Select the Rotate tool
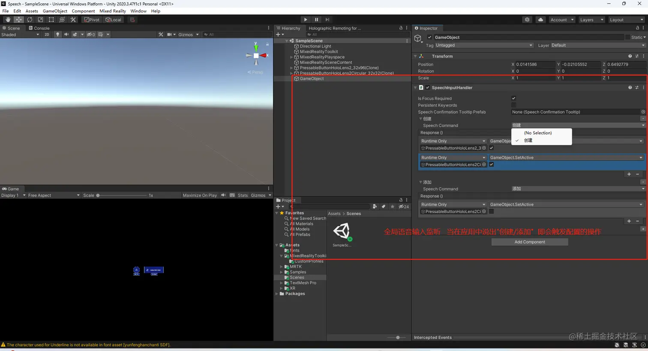648x351 pixels. click(x=30, y=20)
